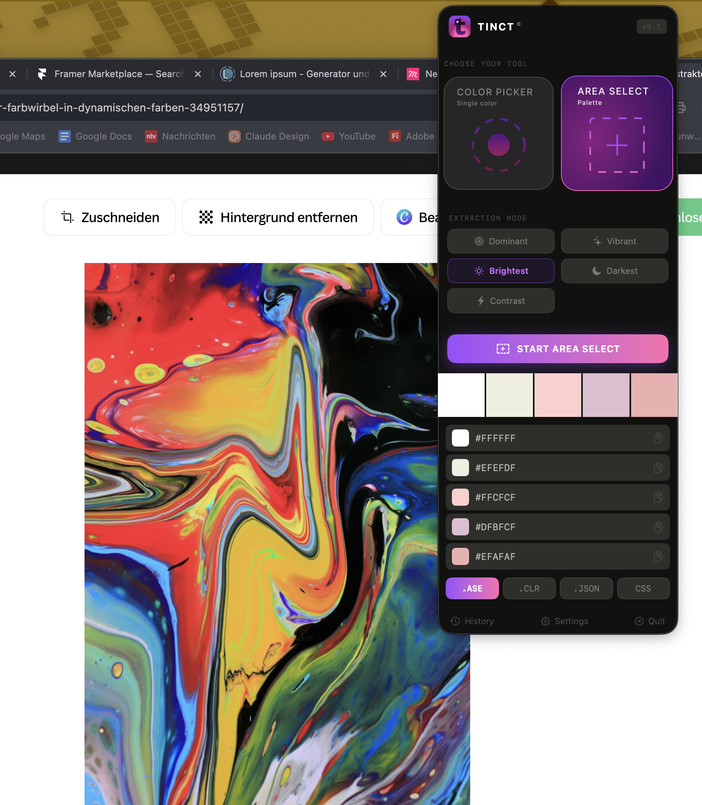Select Darkest extraction mode

(614, 271)
